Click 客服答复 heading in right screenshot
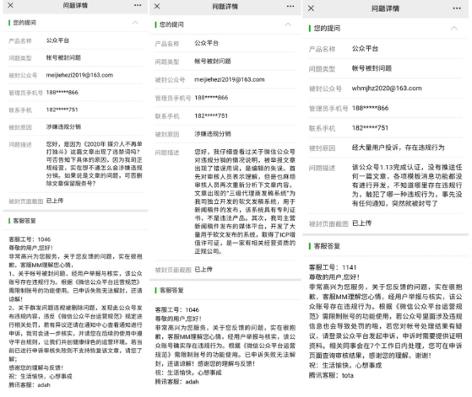This screenshot has width=472, height=397. pyautogui.click(x=327, y=246)
